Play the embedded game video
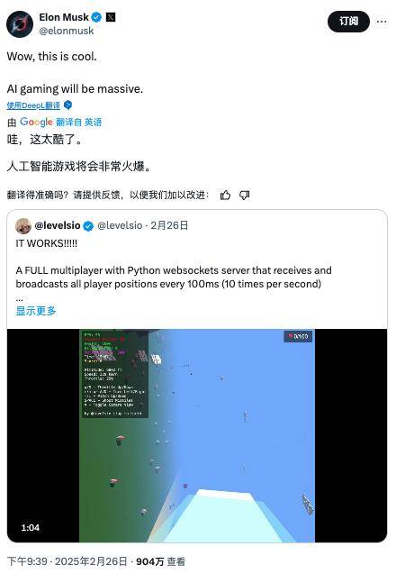This screenshot has height=574, width=396. (x=197, y=435)
